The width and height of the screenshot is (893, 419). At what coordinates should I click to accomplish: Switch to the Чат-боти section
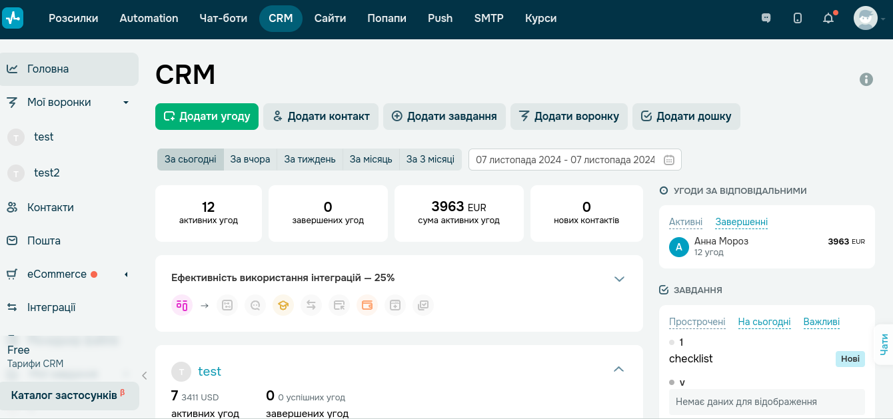[x=223, y=18]
